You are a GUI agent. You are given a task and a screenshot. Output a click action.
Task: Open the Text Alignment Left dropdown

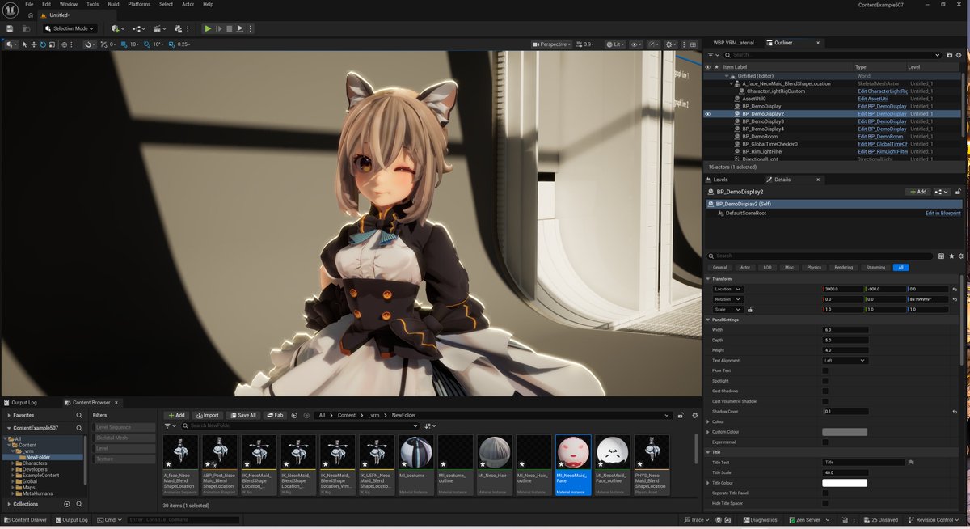845,360
